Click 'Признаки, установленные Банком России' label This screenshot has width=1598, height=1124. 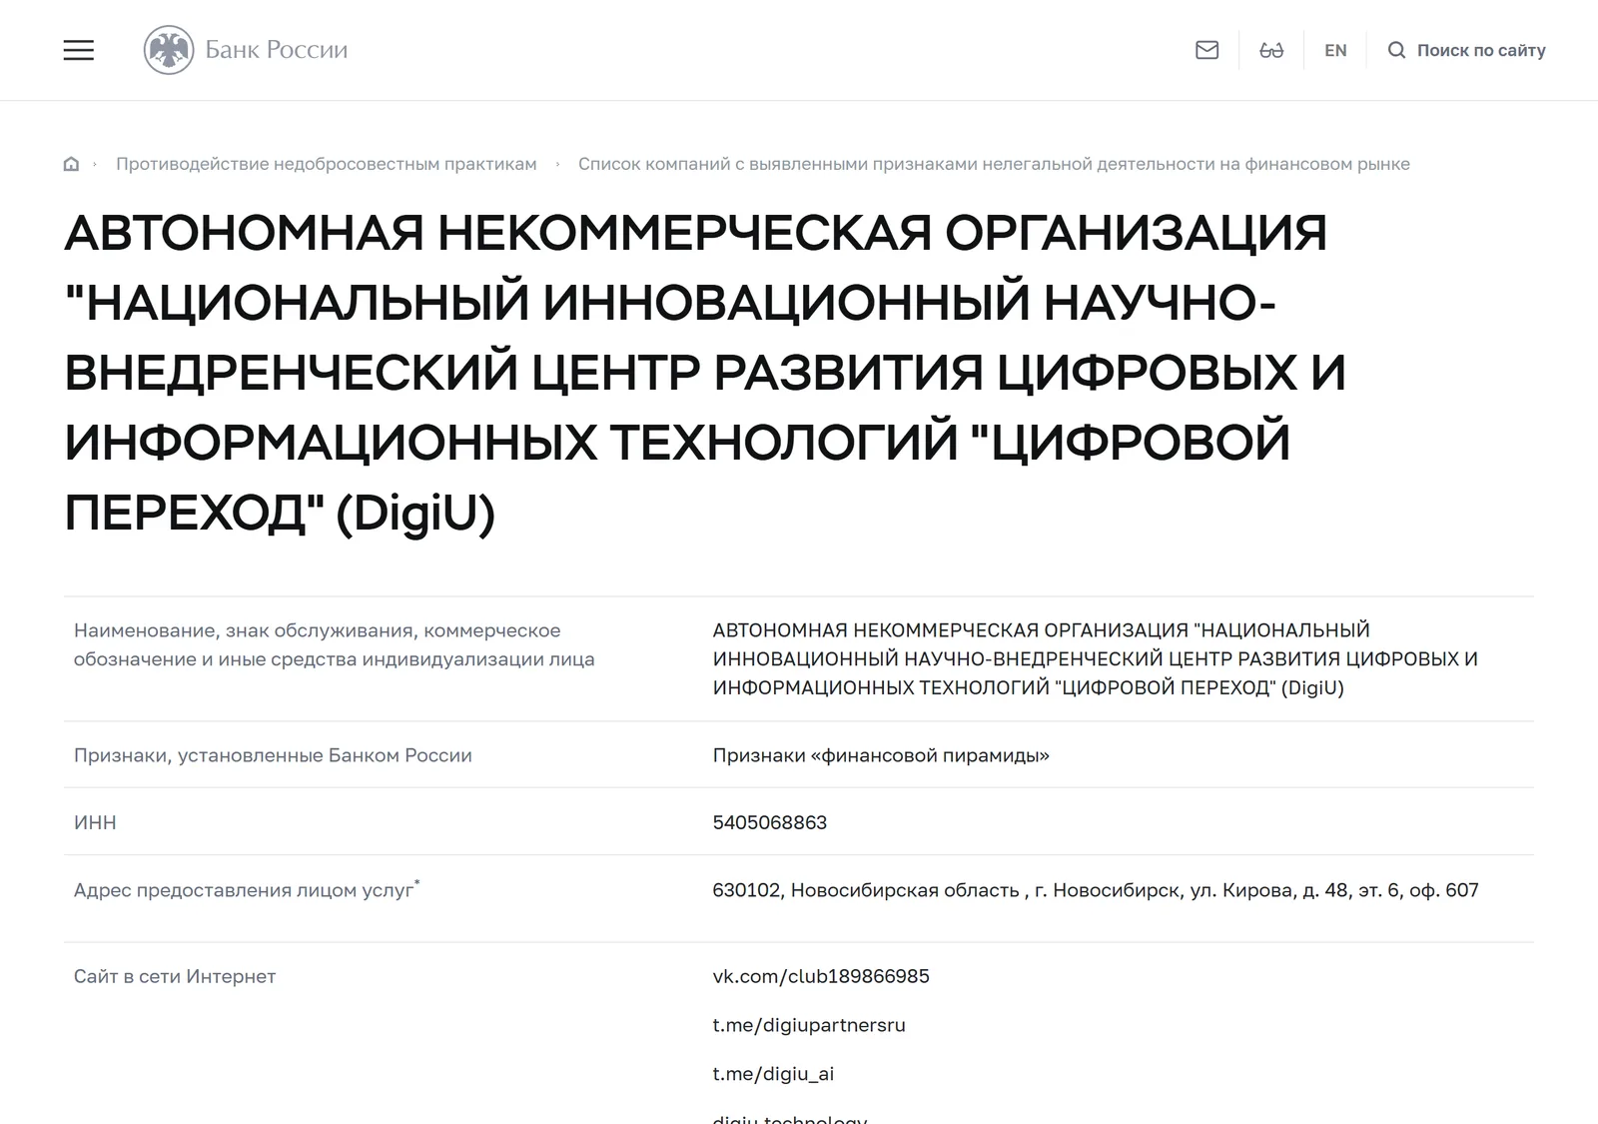[x=272, y=755]
